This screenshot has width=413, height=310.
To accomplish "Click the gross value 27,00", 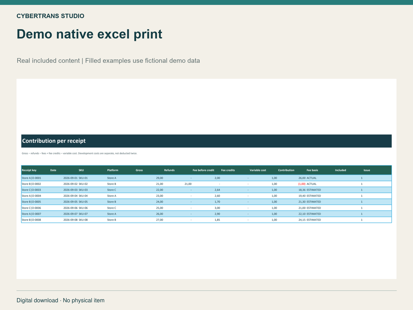I will click(x=160, y=220).
